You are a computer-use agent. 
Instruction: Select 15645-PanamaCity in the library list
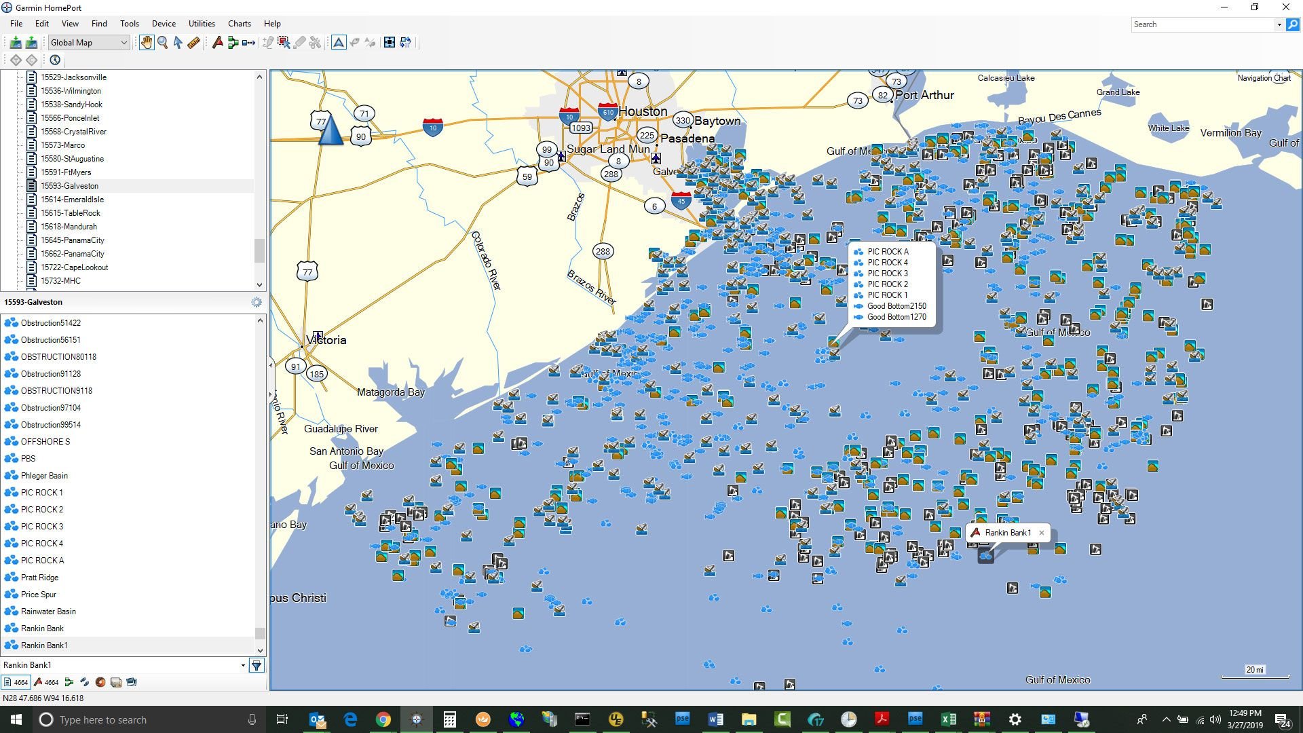pyautogui.click(x=73, y=240)
